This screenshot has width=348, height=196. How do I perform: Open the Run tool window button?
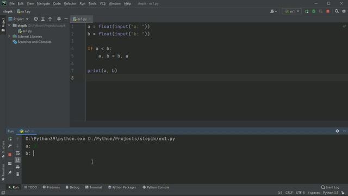pos(14,187)
